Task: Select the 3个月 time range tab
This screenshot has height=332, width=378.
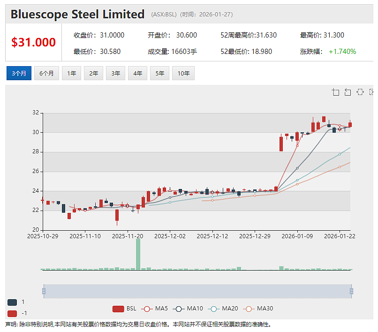Action: tap(19, 73)
